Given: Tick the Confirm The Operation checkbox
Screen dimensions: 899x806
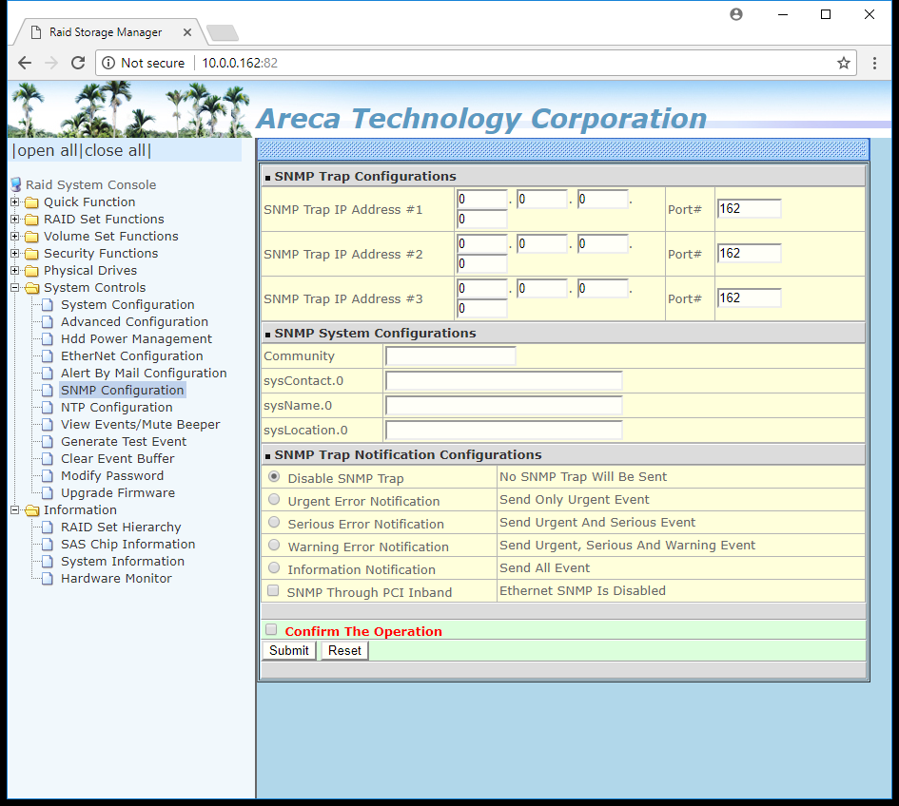Looking at the screenshot, I should (x=271, y=630).
